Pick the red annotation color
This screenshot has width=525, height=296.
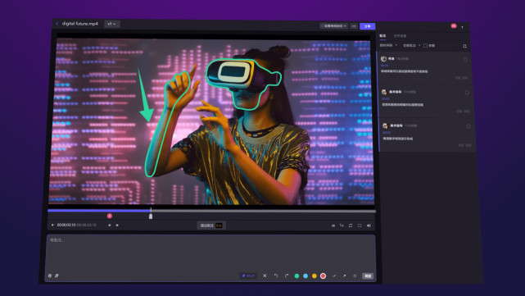click(323, 276)
